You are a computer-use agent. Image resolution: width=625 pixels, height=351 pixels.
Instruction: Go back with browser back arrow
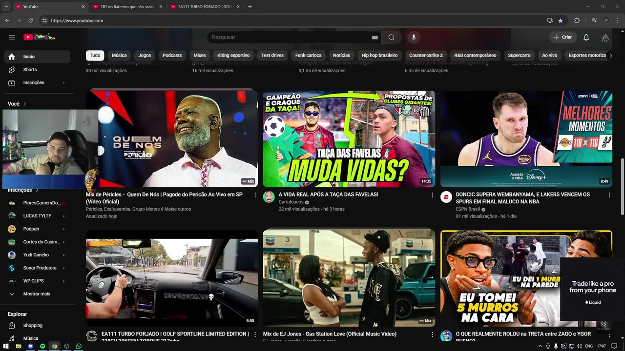click(7, 20)
